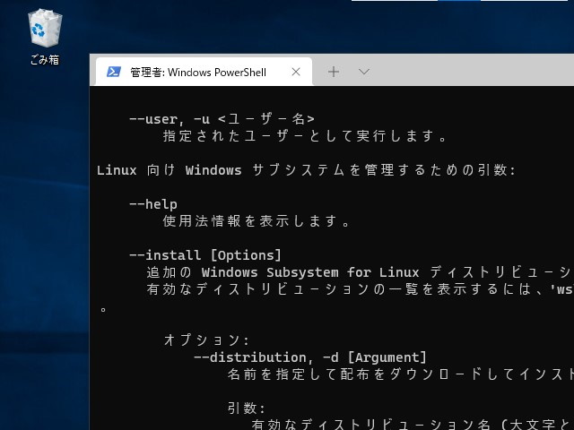This screenshot has height=430, width=574.
Task: Click the 'オプション:' line
Action: 206,340
